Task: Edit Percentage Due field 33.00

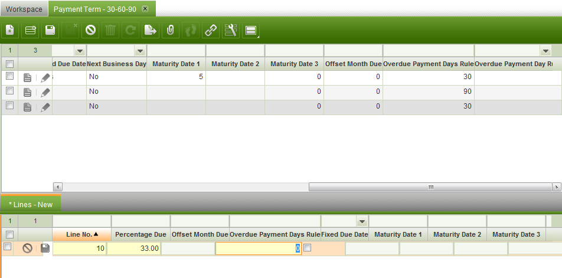Action: [133, 248]
